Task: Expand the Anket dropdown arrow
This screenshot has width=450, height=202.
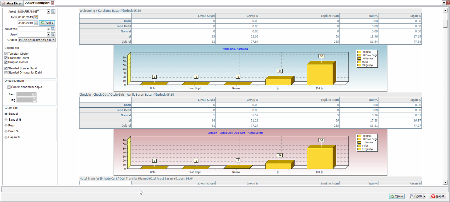Action: pyautogui.click(x=48, y=11)
